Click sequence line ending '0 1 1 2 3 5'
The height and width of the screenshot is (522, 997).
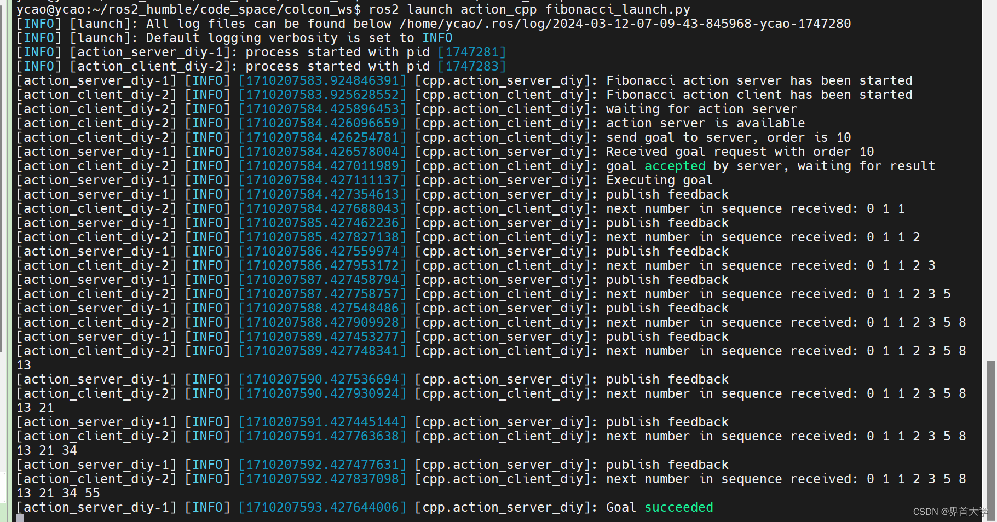[x=779, y=294]
